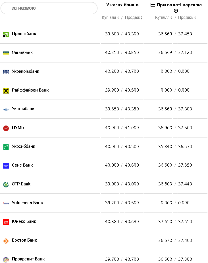This screenshot has width=208, height=263.
Task: Click the Сенс Банк blue logo icon
Action: pyautogui.click(x=6, y=166)
